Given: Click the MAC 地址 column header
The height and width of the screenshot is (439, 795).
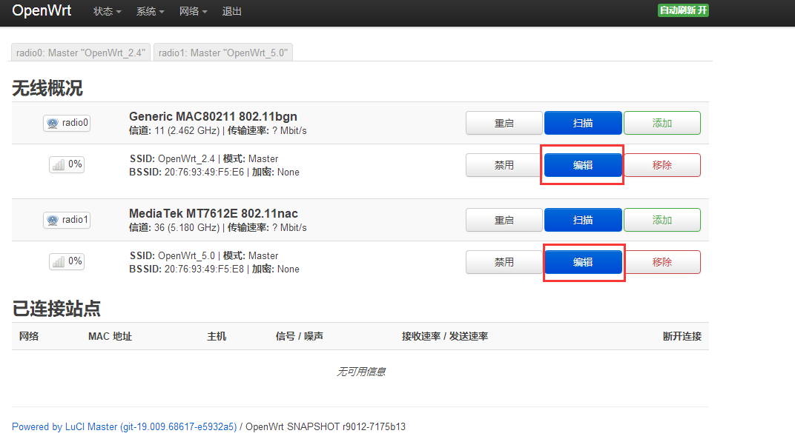Looking at the screenshot, I should tap(110, 336).
